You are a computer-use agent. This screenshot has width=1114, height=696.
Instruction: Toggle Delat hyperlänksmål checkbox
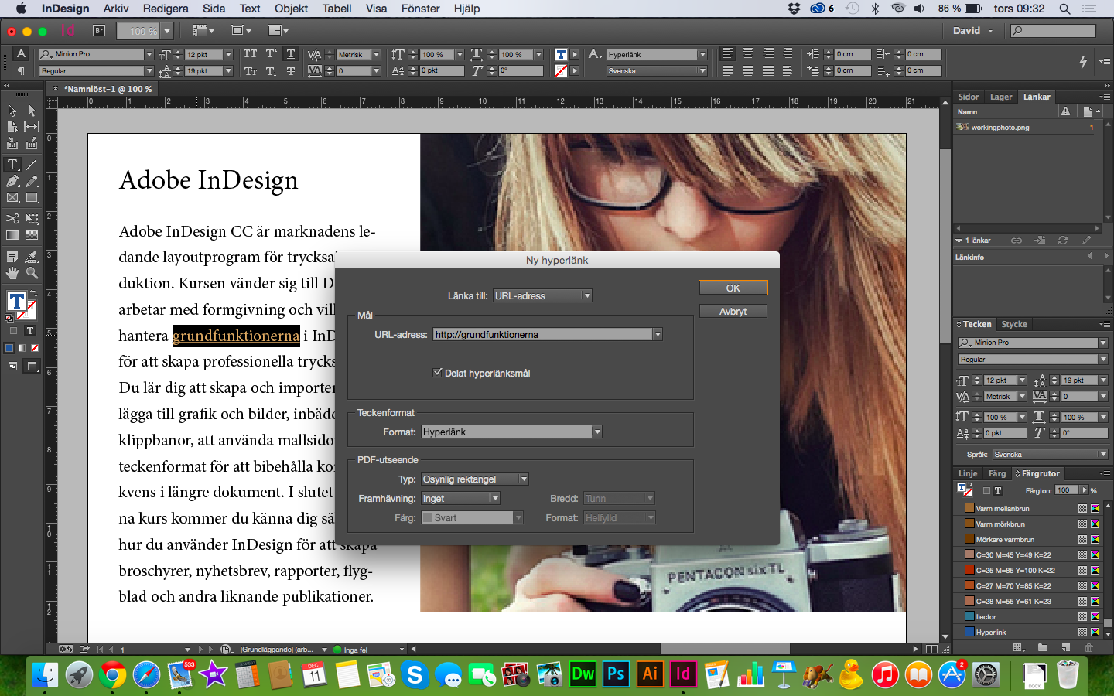point(438,373)
